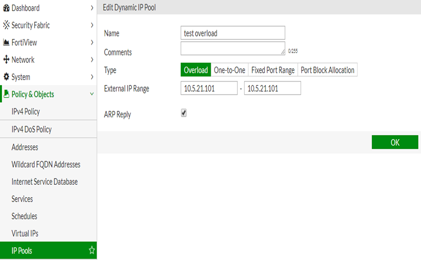Toggle the favorite star on IP Pools
The width and height of the screenshot is (421, 260).
click(91, 251)
